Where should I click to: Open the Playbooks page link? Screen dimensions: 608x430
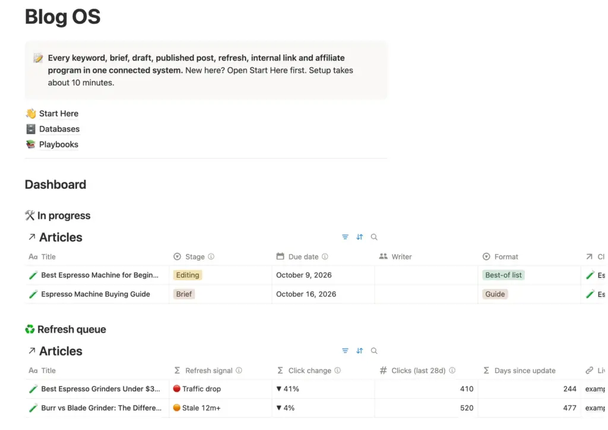coord(59,145)
